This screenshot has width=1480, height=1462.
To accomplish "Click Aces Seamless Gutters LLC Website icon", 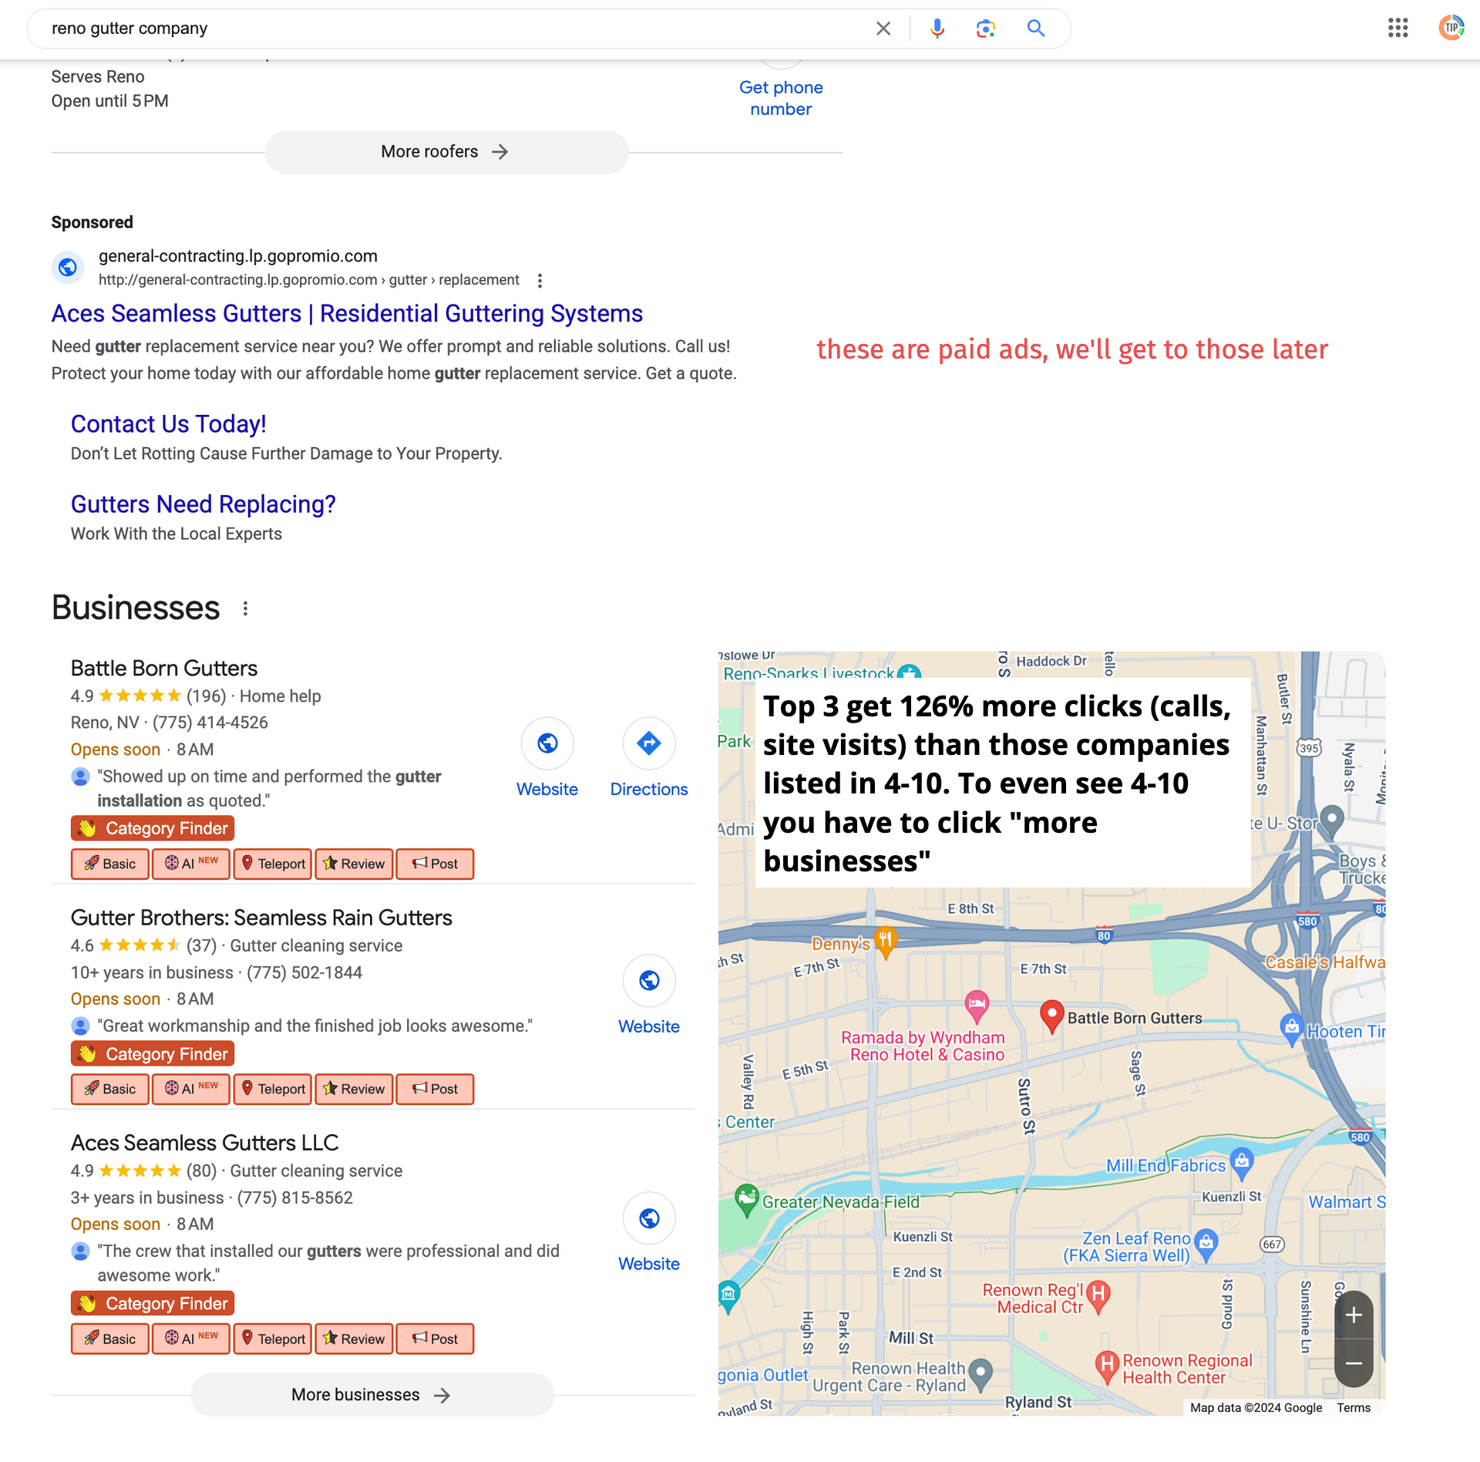I will [x=649, y=1218].
